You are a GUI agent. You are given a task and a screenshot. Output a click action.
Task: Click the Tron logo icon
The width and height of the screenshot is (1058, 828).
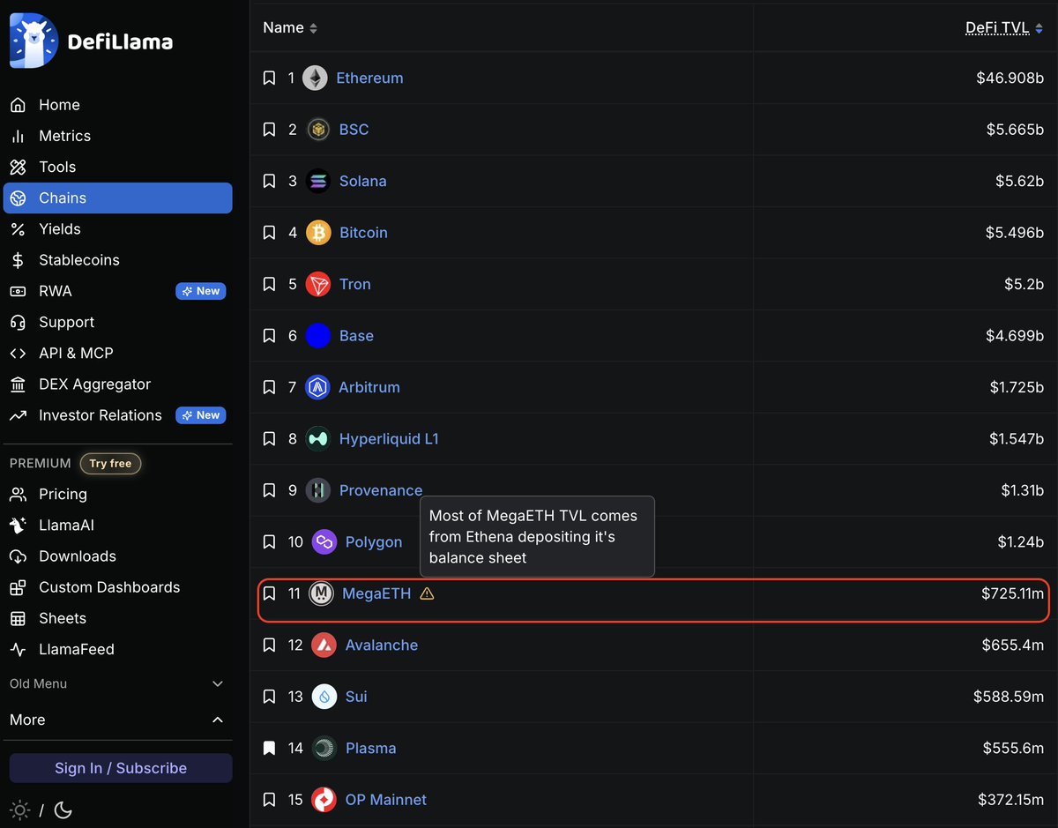pyautogui.click(x=318, y=285)
